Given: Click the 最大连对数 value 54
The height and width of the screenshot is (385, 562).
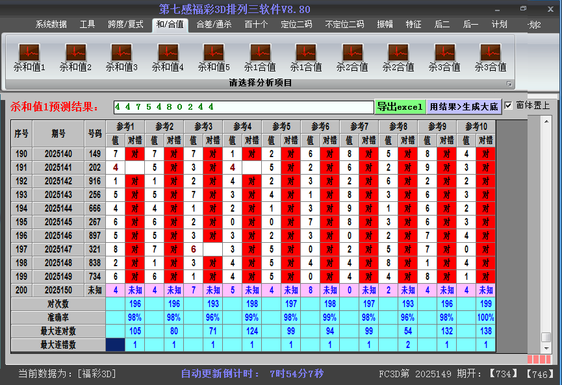Looking at the screenshot, I should pos(408,331).
